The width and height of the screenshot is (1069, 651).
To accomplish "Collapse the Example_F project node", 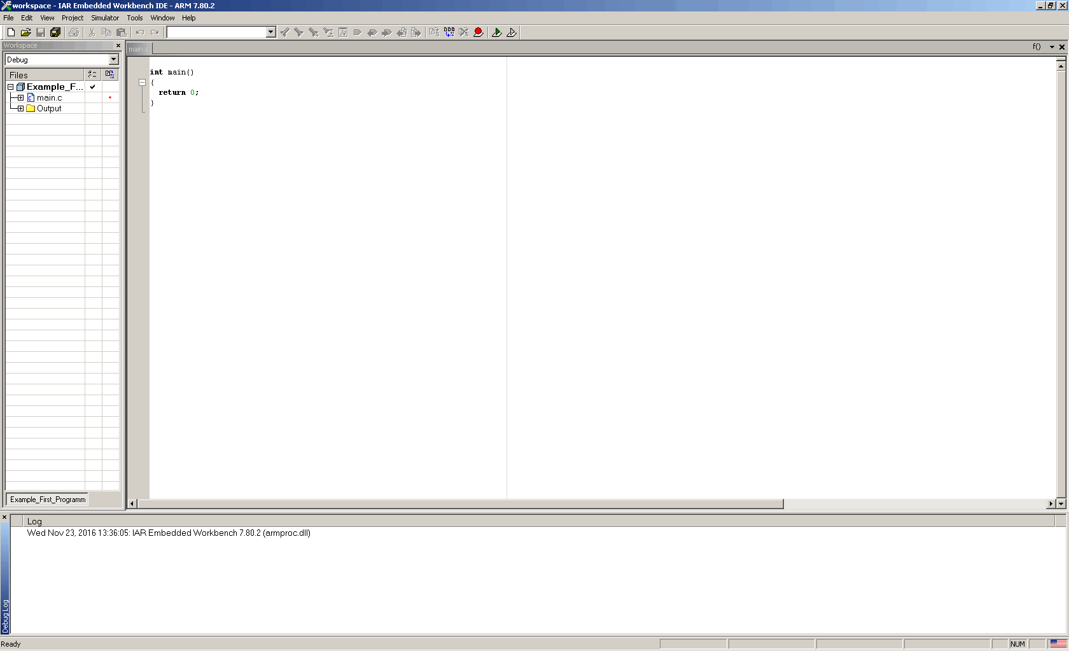I will click(x=10, y=87).
